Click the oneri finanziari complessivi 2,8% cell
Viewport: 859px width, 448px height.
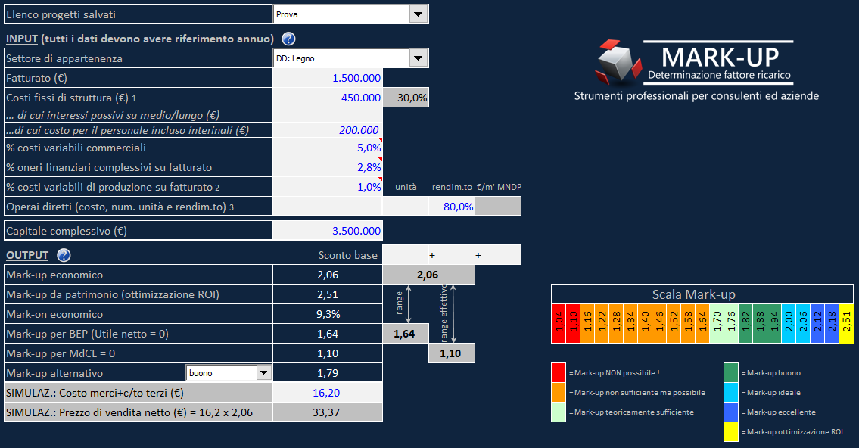point(328,167)
